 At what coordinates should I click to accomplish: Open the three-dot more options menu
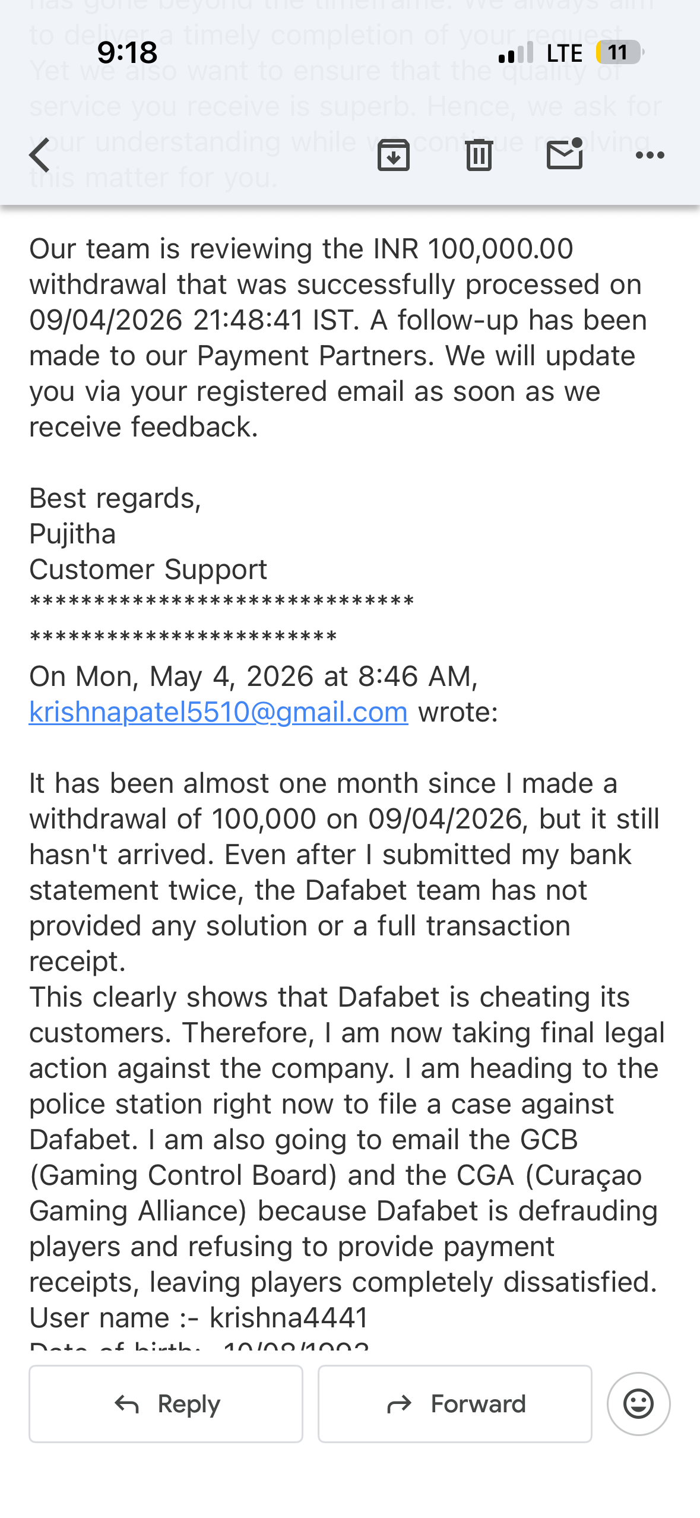pyautogui.click(x=650, y=155)
